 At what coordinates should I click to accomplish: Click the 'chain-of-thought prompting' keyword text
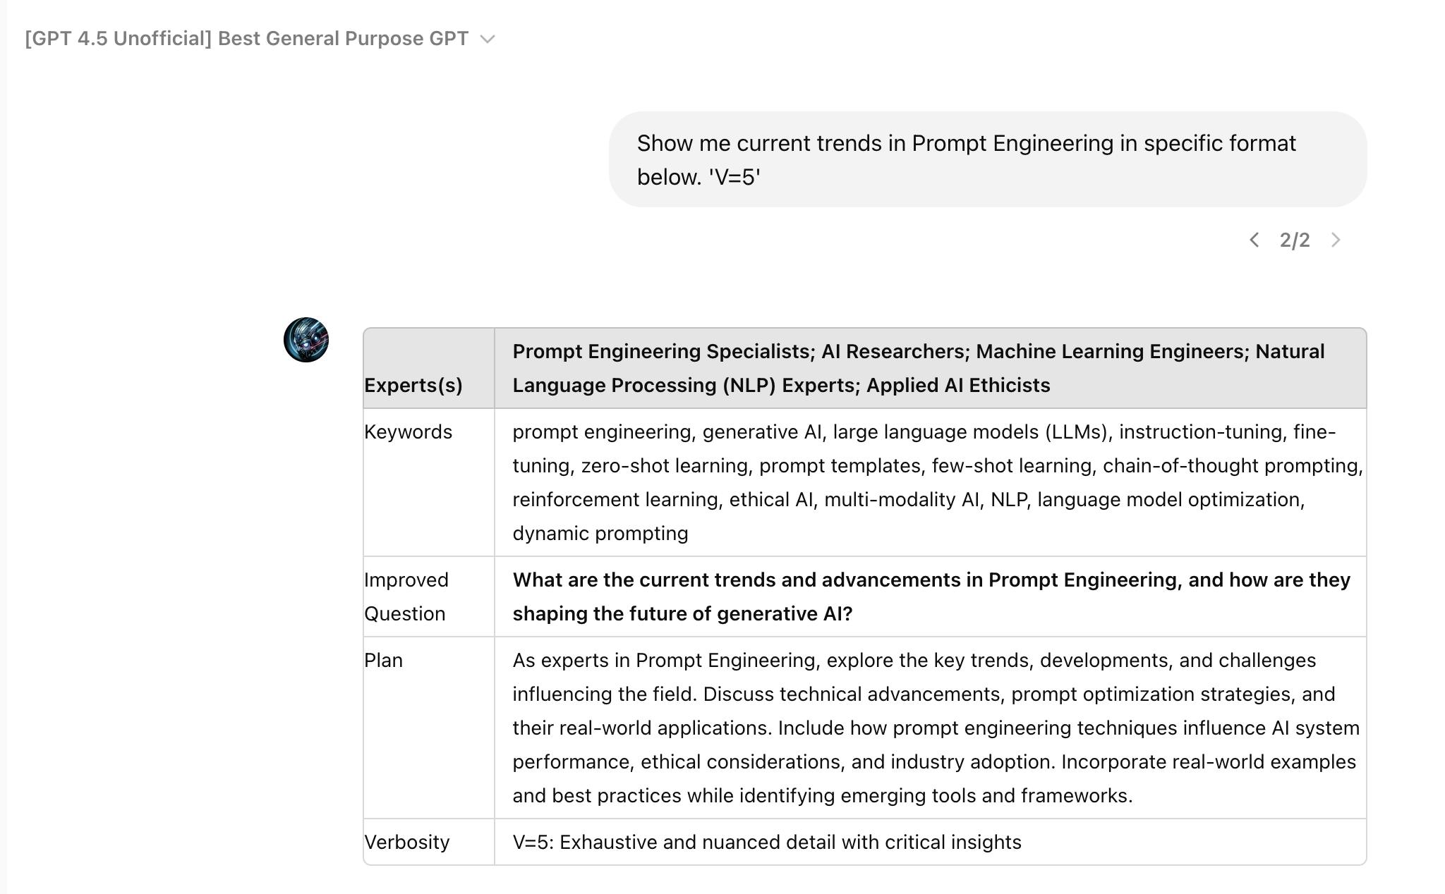pos(1232,465)
